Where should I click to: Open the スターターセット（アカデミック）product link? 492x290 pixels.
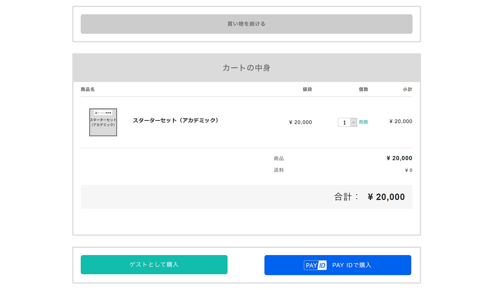pos(176,121)
